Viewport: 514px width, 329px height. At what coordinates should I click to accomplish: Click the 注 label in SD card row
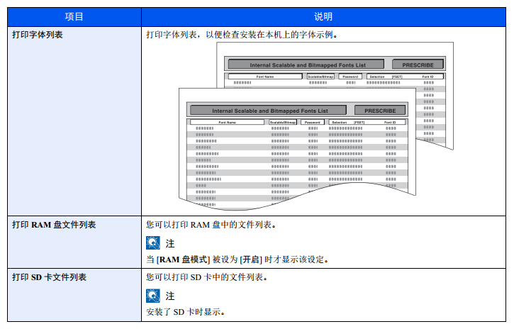pos(170,296)
